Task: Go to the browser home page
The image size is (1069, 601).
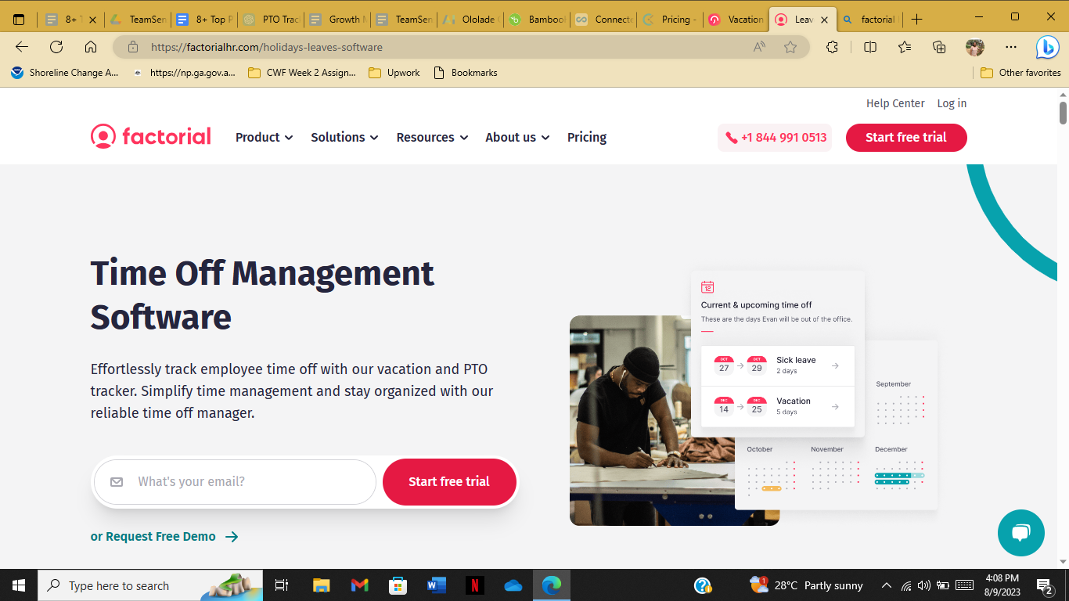Action: click(x=91, y=47)
